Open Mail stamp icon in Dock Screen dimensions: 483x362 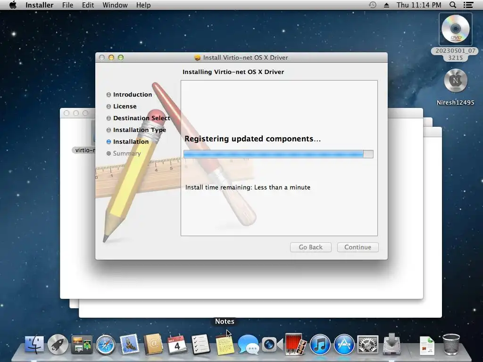click(129, 344)
